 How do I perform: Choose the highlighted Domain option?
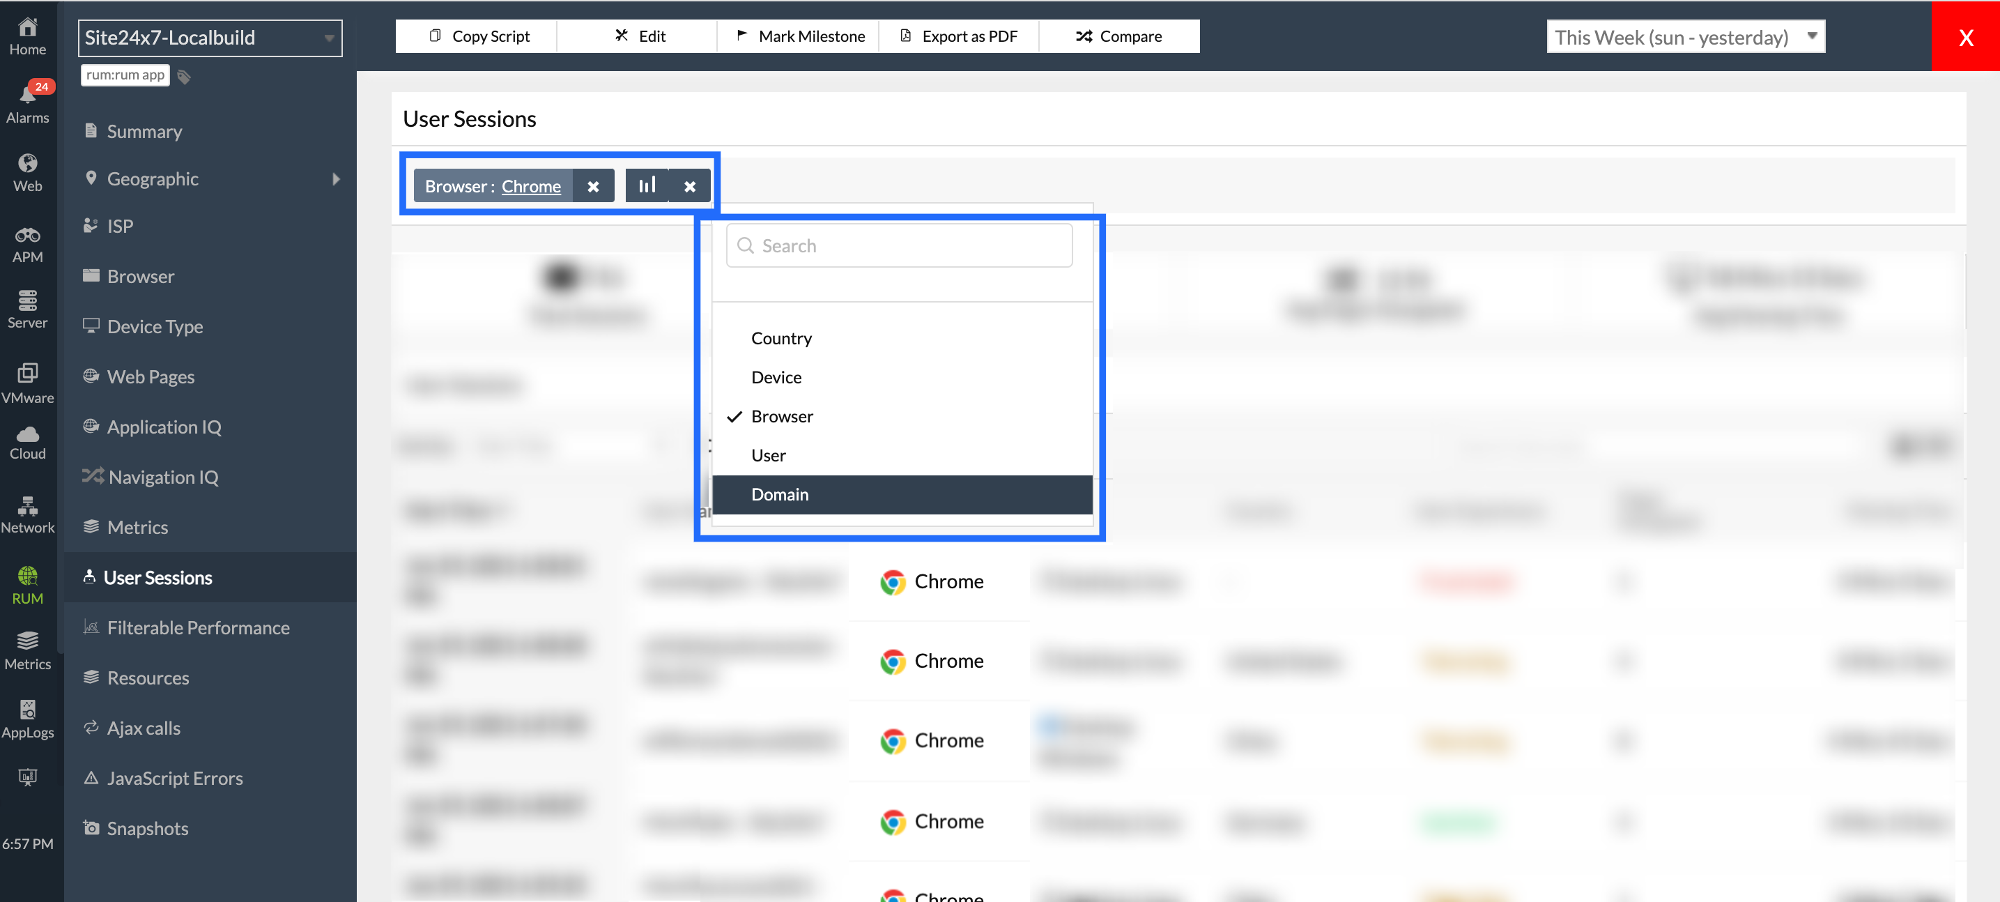[x=780, y=494]
